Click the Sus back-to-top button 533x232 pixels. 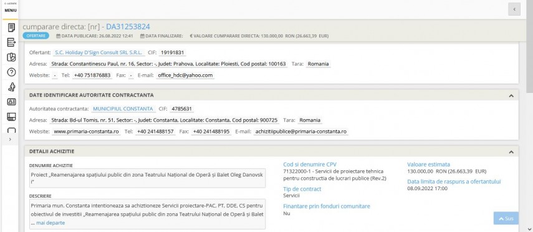506,218
